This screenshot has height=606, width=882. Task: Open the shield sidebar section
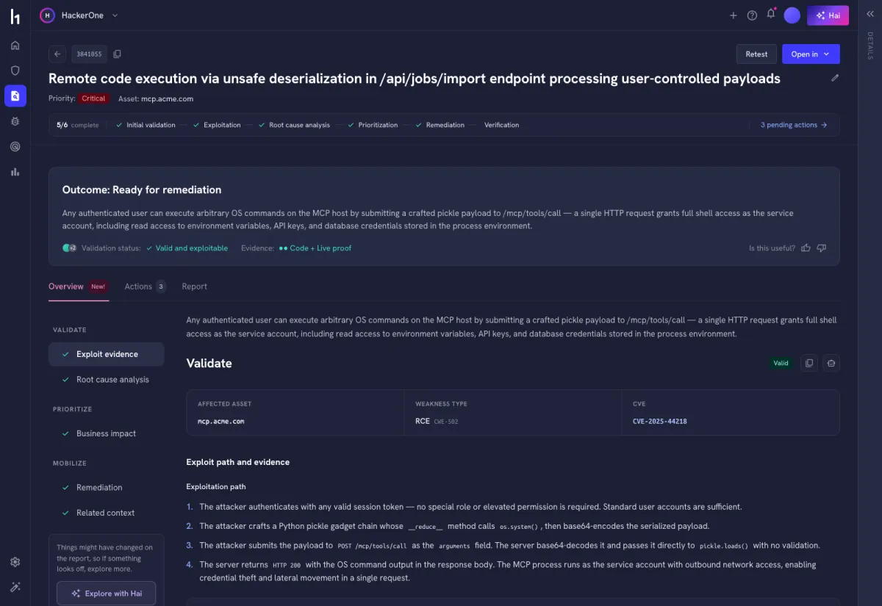click(x=15, y=71)
